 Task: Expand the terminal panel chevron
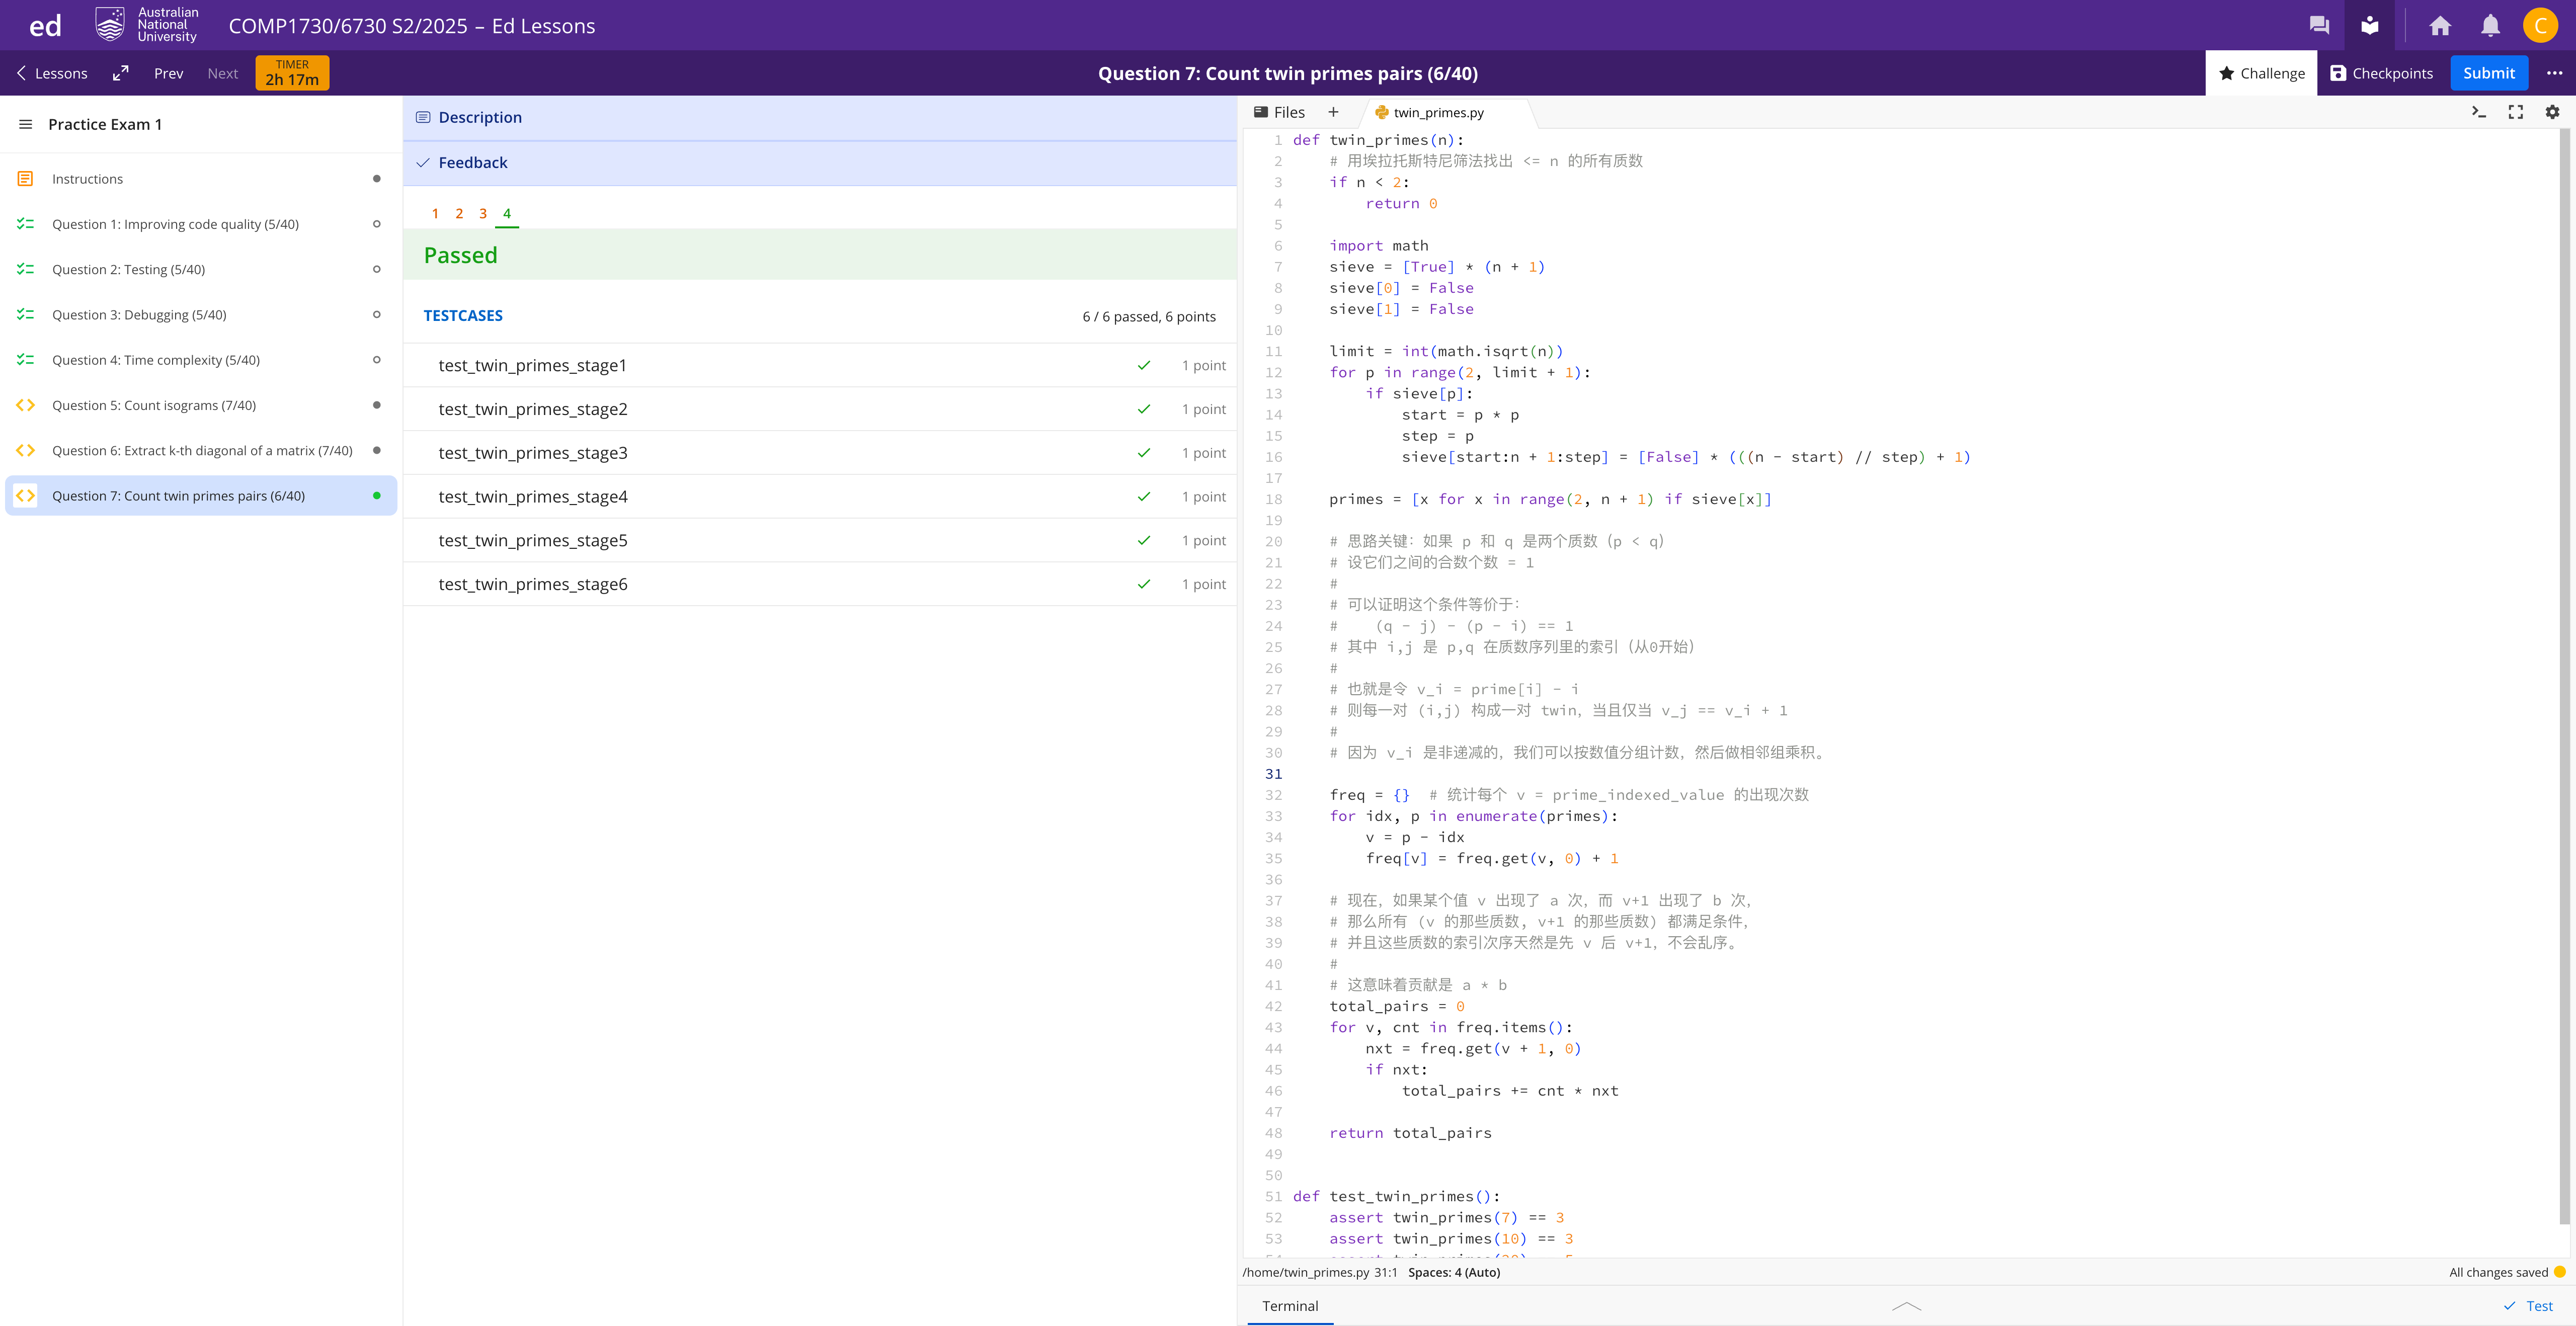[1907, 1306]
